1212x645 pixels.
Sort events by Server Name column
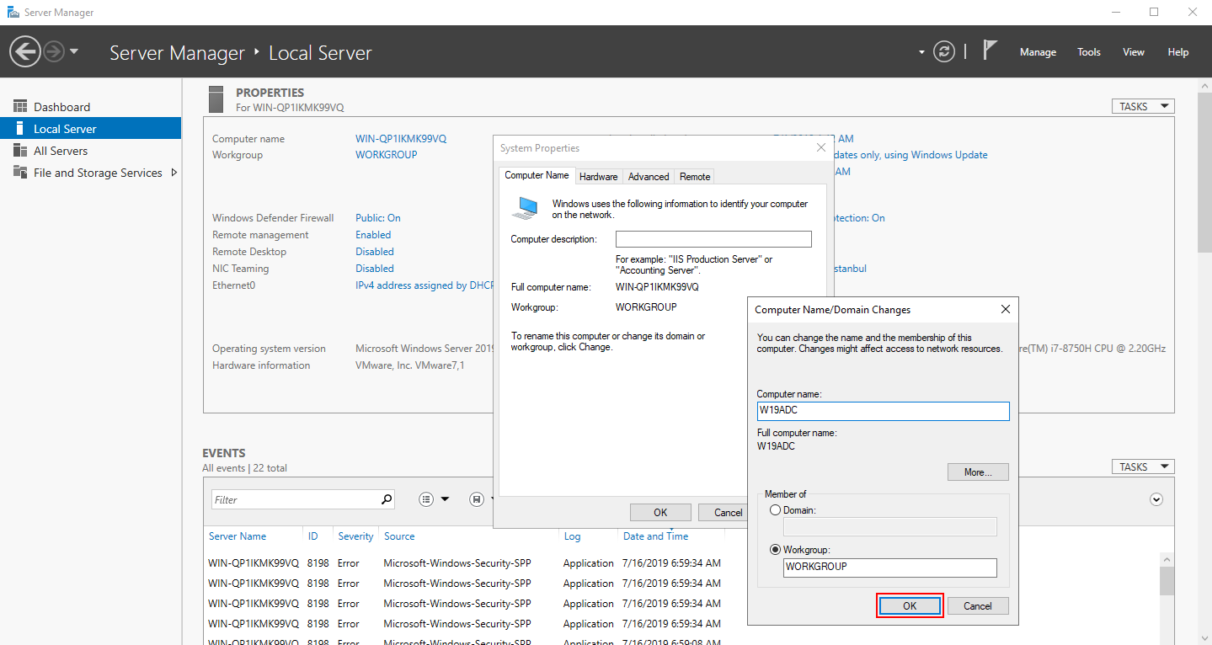click(x=238, y=536)
